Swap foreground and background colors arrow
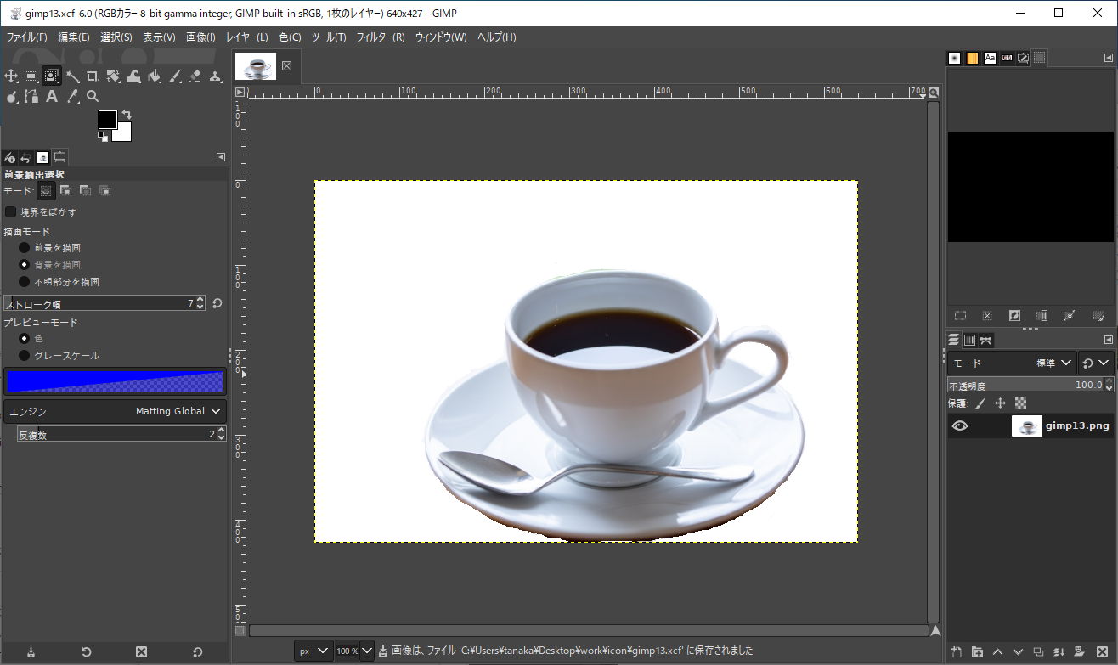This screenshot has width=1118, height=665. 127,114
